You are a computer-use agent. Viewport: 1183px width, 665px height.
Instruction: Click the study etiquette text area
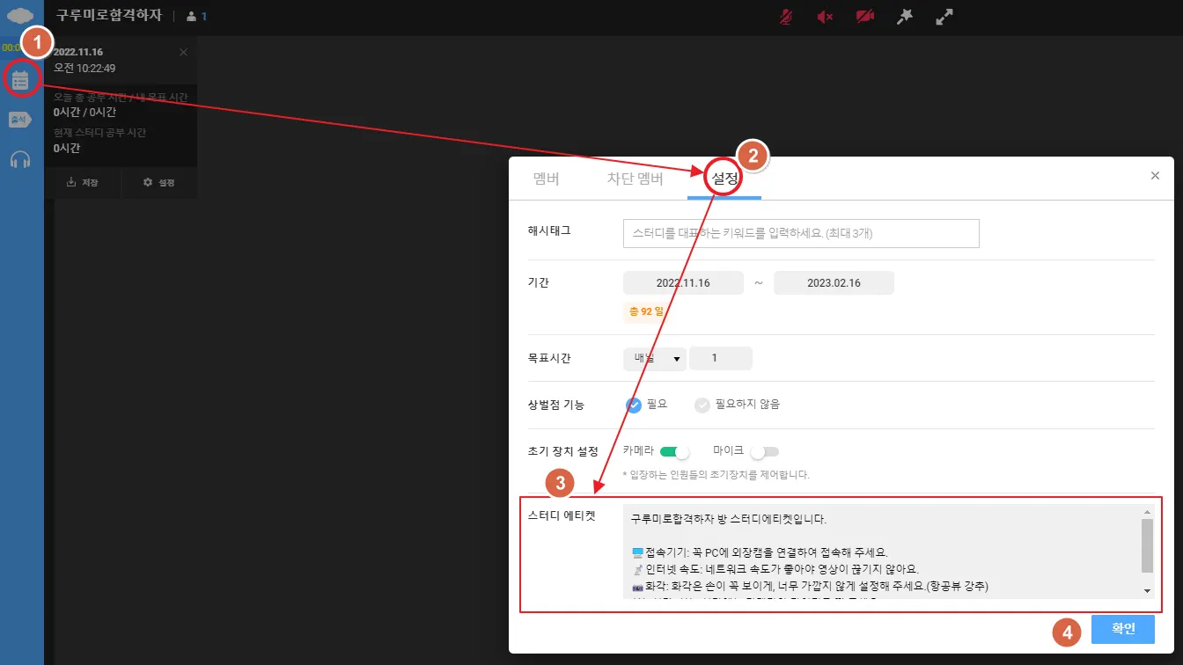point(881,551)
